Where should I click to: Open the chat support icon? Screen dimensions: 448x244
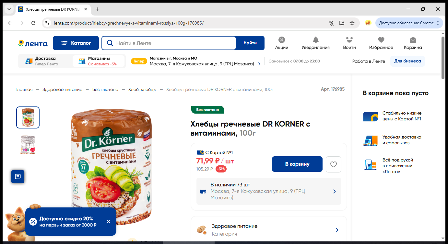point(18,176)
